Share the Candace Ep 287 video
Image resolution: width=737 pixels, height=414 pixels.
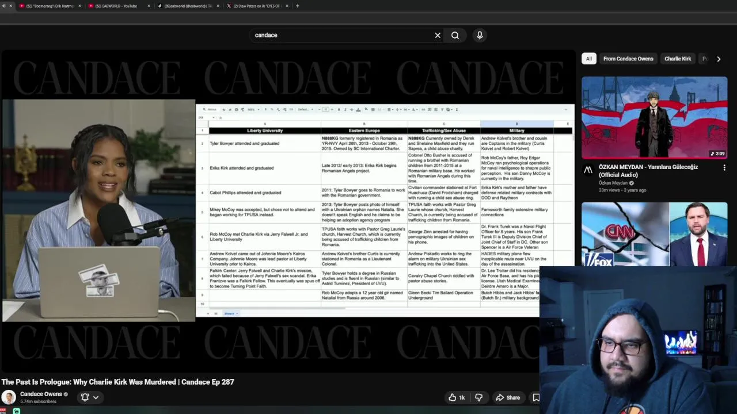508,397
